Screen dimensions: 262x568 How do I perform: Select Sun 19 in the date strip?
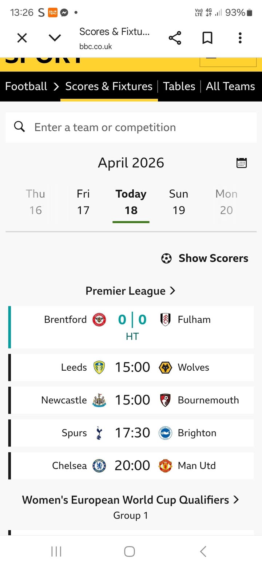point(179,202)
